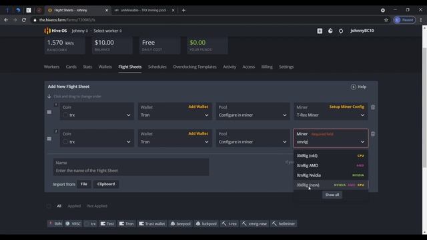Go back in browser history

pyautogui.click(x=6, y=20)
